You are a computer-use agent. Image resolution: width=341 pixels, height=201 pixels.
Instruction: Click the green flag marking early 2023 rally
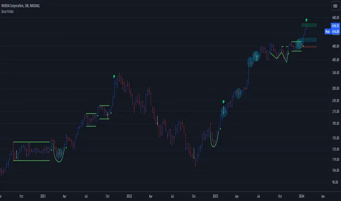(x=224, y=102)
